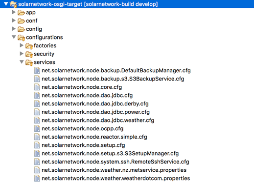Click the configurations folder icon
The image size is (254, 182).
coord(21,38)
